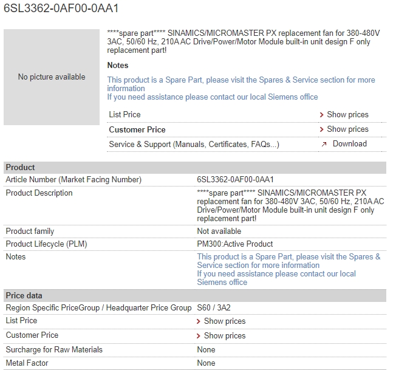
Task: Show prices in Price data List Price row
Action: [225, 321]
